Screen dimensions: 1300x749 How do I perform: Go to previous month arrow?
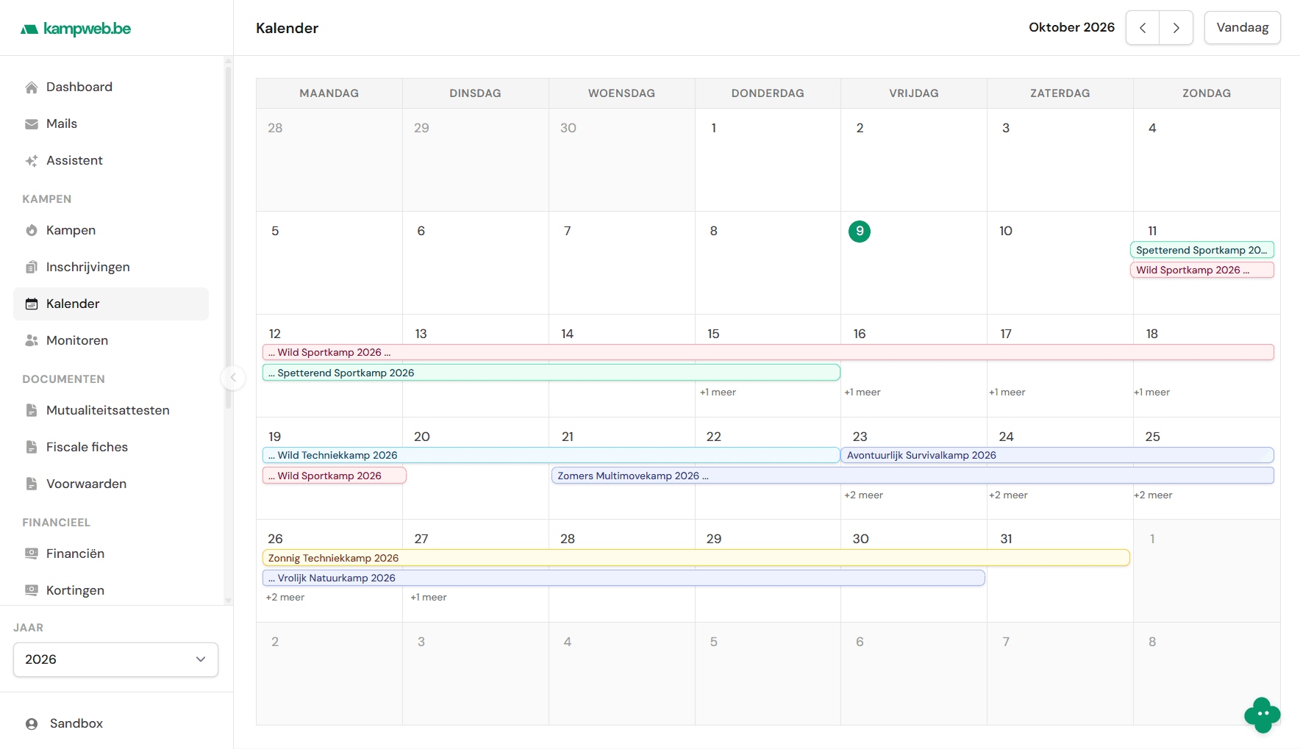(1143, 28)
